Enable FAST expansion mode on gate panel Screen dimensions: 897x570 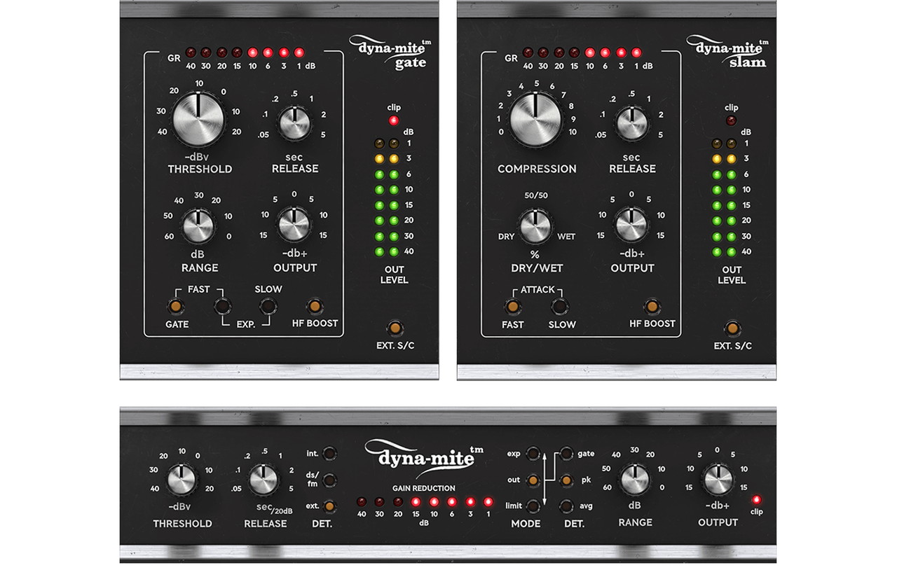click(223, 307)
